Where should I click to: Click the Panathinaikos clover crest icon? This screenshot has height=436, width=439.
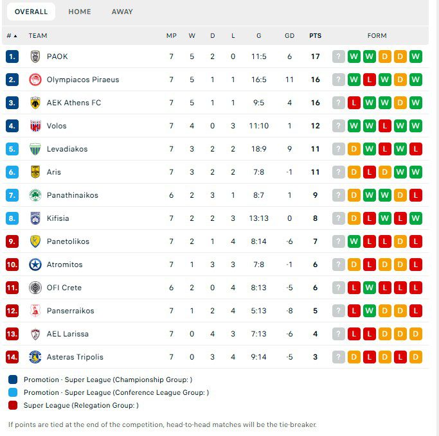click(x=35, y=195)
